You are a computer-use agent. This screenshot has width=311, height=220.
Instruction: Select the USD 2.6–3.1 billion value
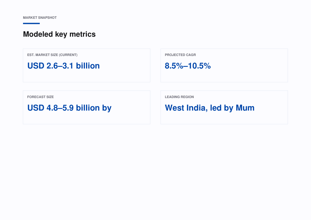[x=63, y=66]
